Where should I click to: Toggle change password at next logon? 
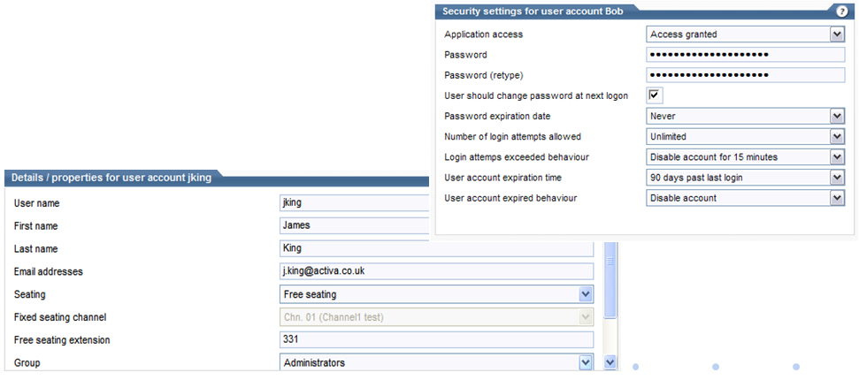click(654, 95)
